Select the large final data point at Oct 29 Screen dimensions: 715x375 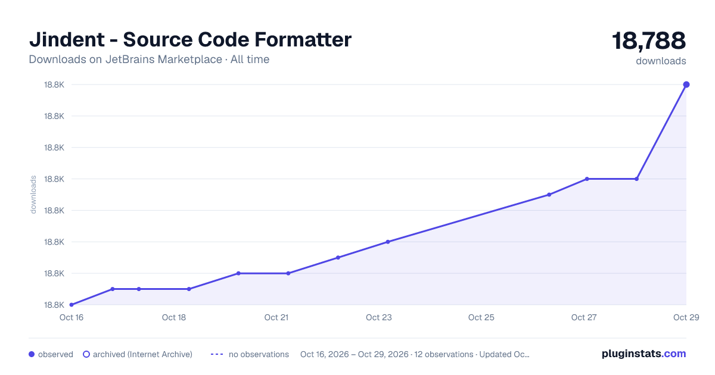(x=686, y=85)
